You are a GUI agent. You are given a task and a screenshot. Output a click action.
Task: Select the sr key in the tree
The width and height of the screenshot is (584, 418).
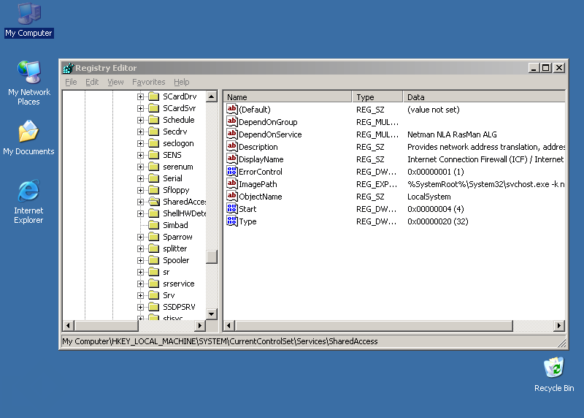point(166,272)
